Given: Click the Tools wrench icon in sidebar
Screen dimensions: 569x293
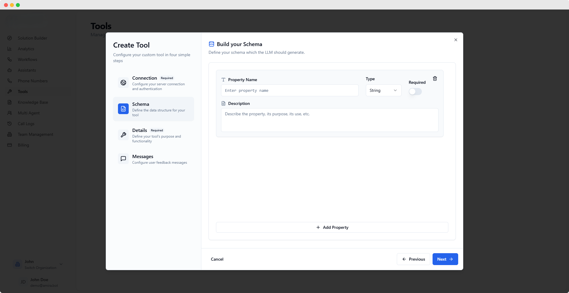Looking at the screenshot, I should click(x=10, y=92).
